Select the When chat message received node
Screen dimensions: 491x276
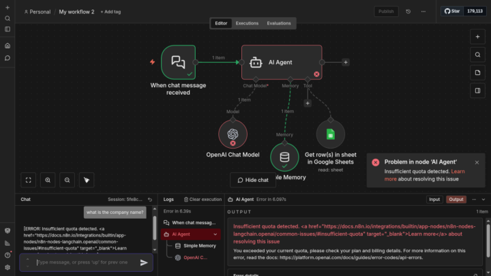pos(179,62)
